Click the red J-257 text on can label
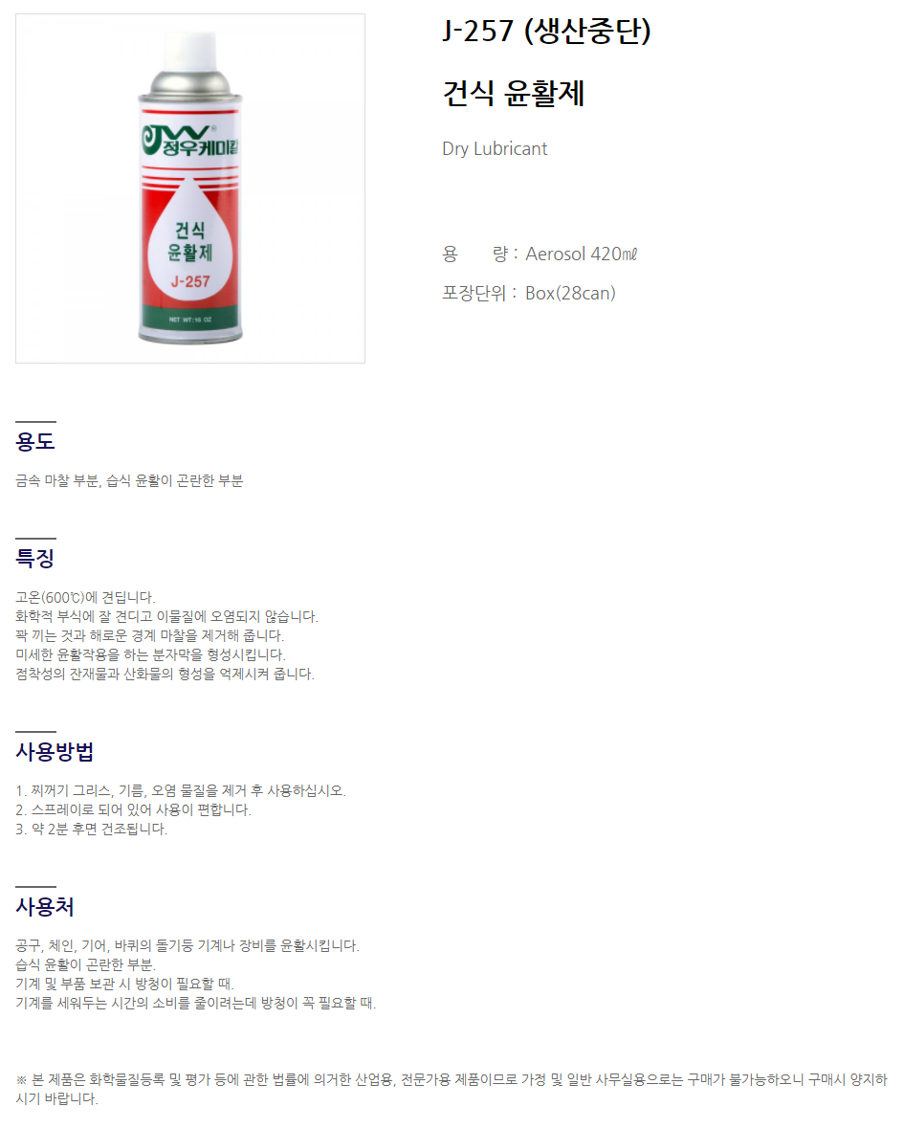The height and width of the screenshot is (1129, 904). coord(190,281)
